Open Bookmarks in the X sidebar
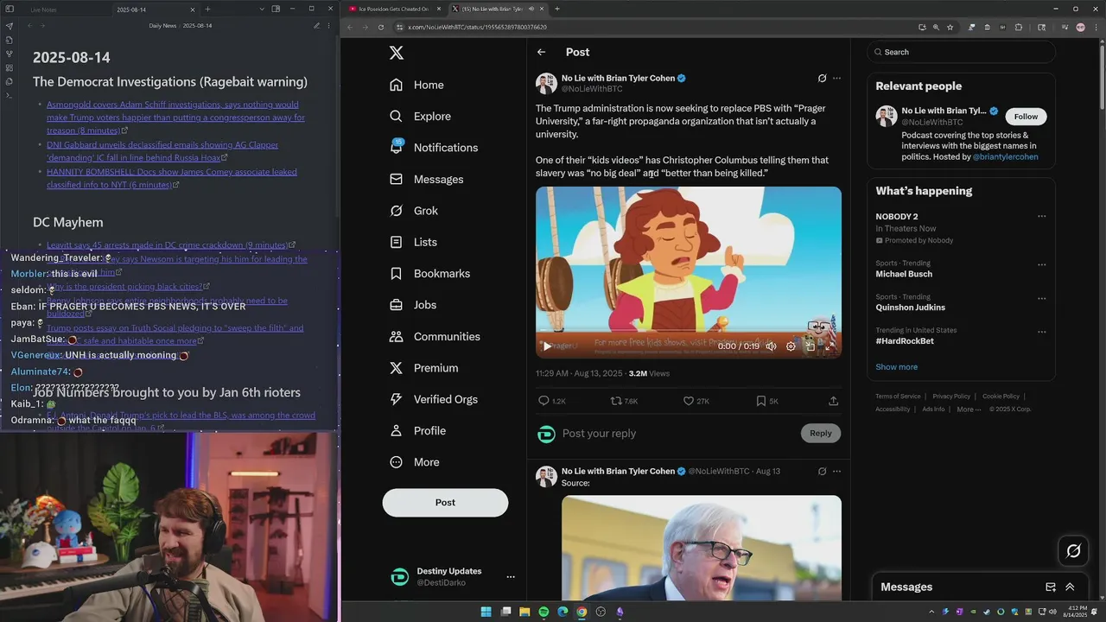 (x=430, y=274)
